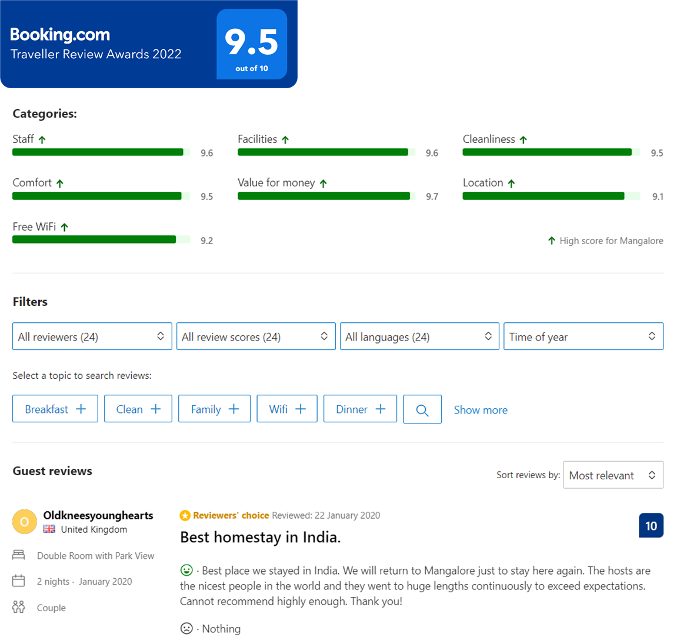Click the green smiley face icon

[186, 570]
